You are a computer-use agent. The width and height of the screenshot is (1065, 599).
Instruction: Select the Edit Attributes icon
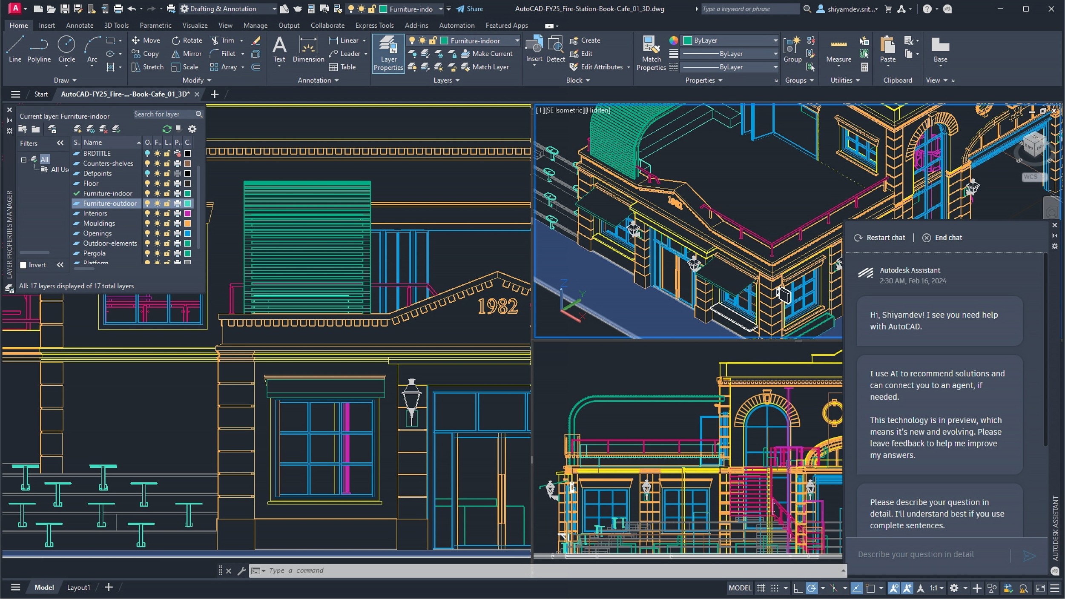point(574,67)
